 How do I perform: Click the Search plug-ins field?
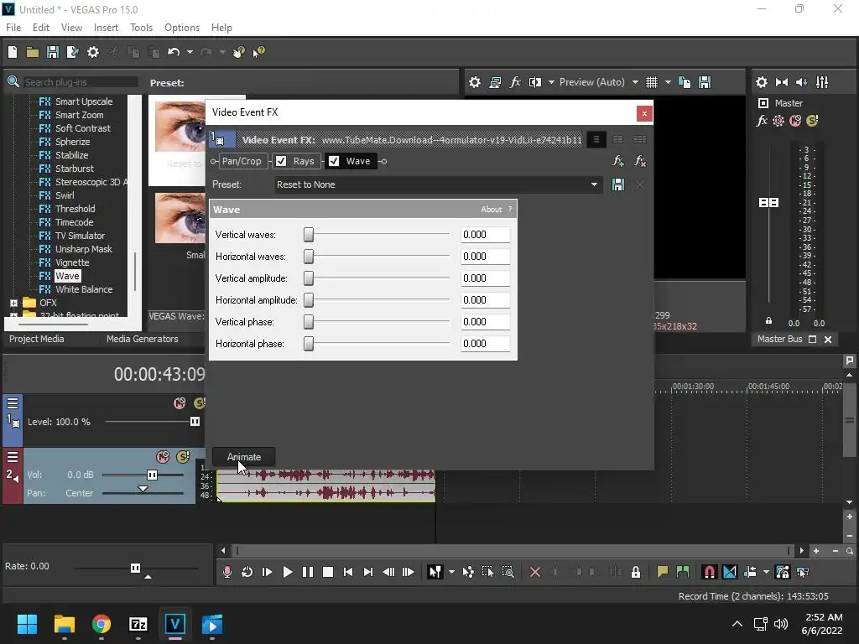[80, 82]
